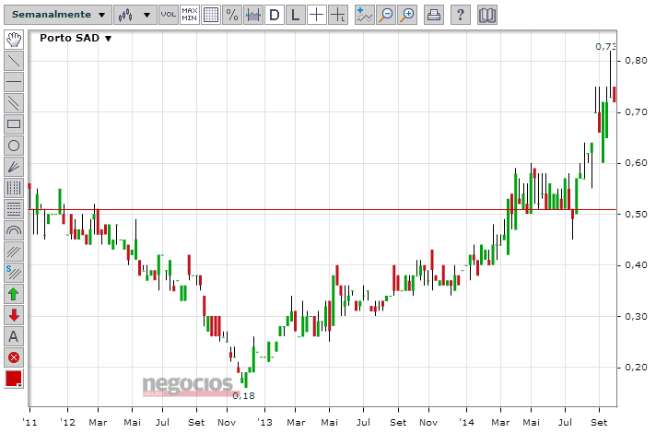This screenshot has height=433, width=656.
Task: Switch to the percentage scale
Action: (x=232, y=15)
